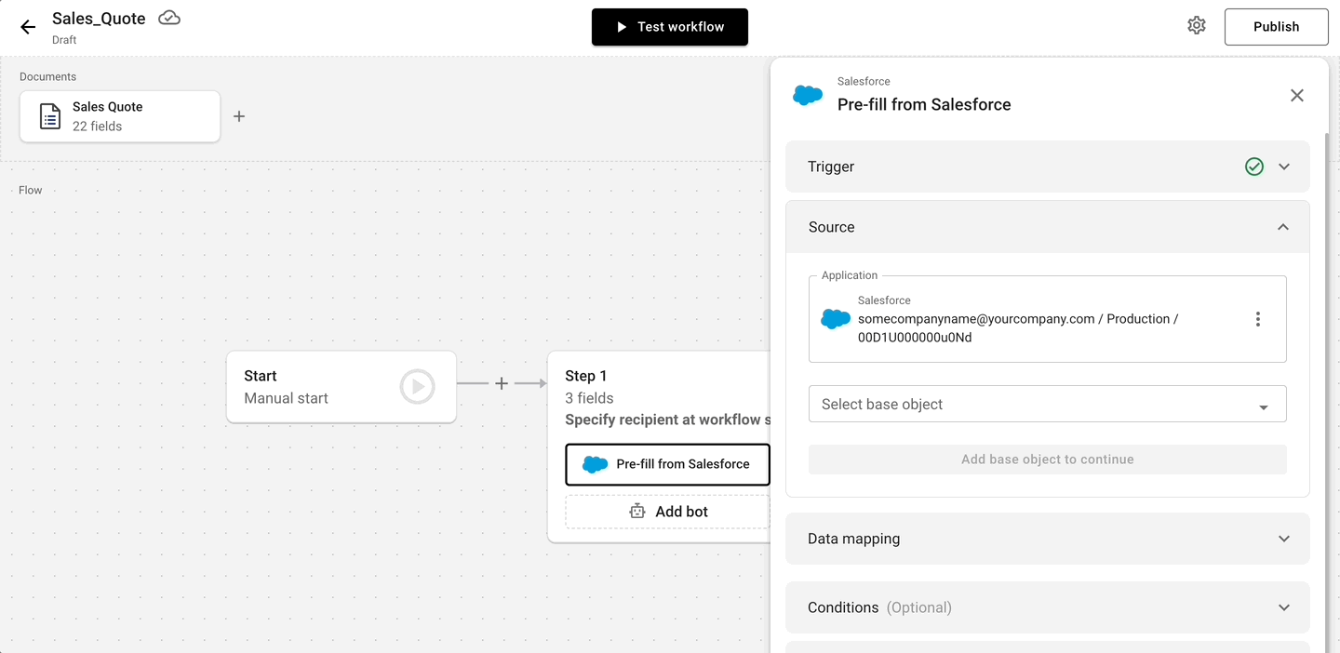Close the Pre-fill from Salesforce panel
This screenshot has height=653, width=1340.
(1297, 95)
